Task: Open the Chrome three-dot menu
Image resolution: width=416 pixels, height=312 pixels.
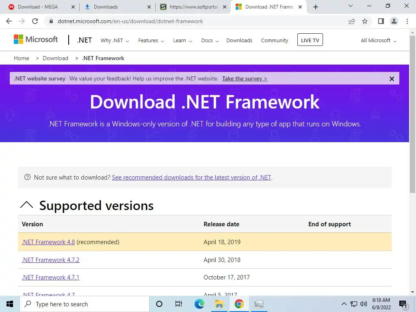Action: (x=407, y=21)
